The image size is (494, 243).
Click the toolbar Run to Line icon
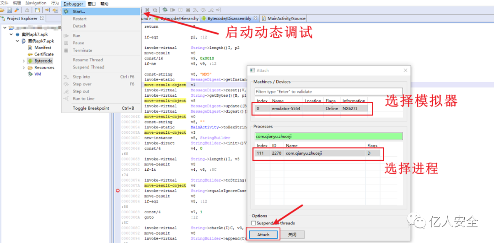click(219, 10)
